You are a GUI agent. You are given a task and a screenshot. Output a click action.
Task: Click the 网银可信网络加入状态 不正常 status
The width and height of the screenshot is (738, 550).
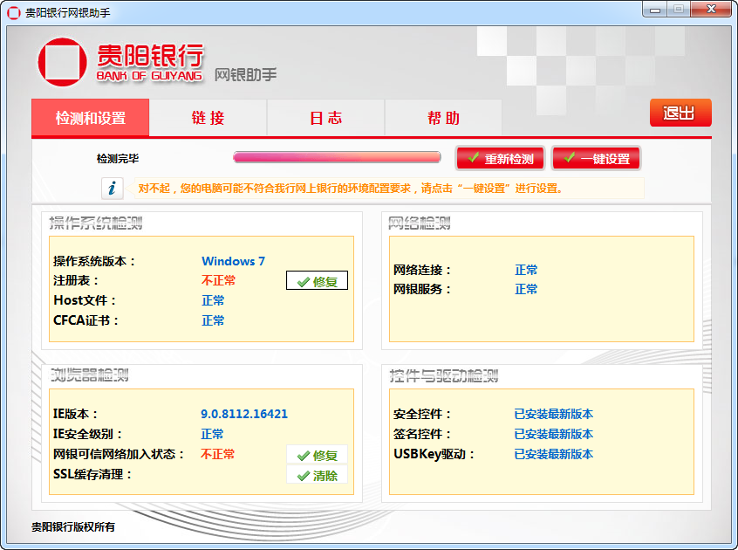coord(217,454)
